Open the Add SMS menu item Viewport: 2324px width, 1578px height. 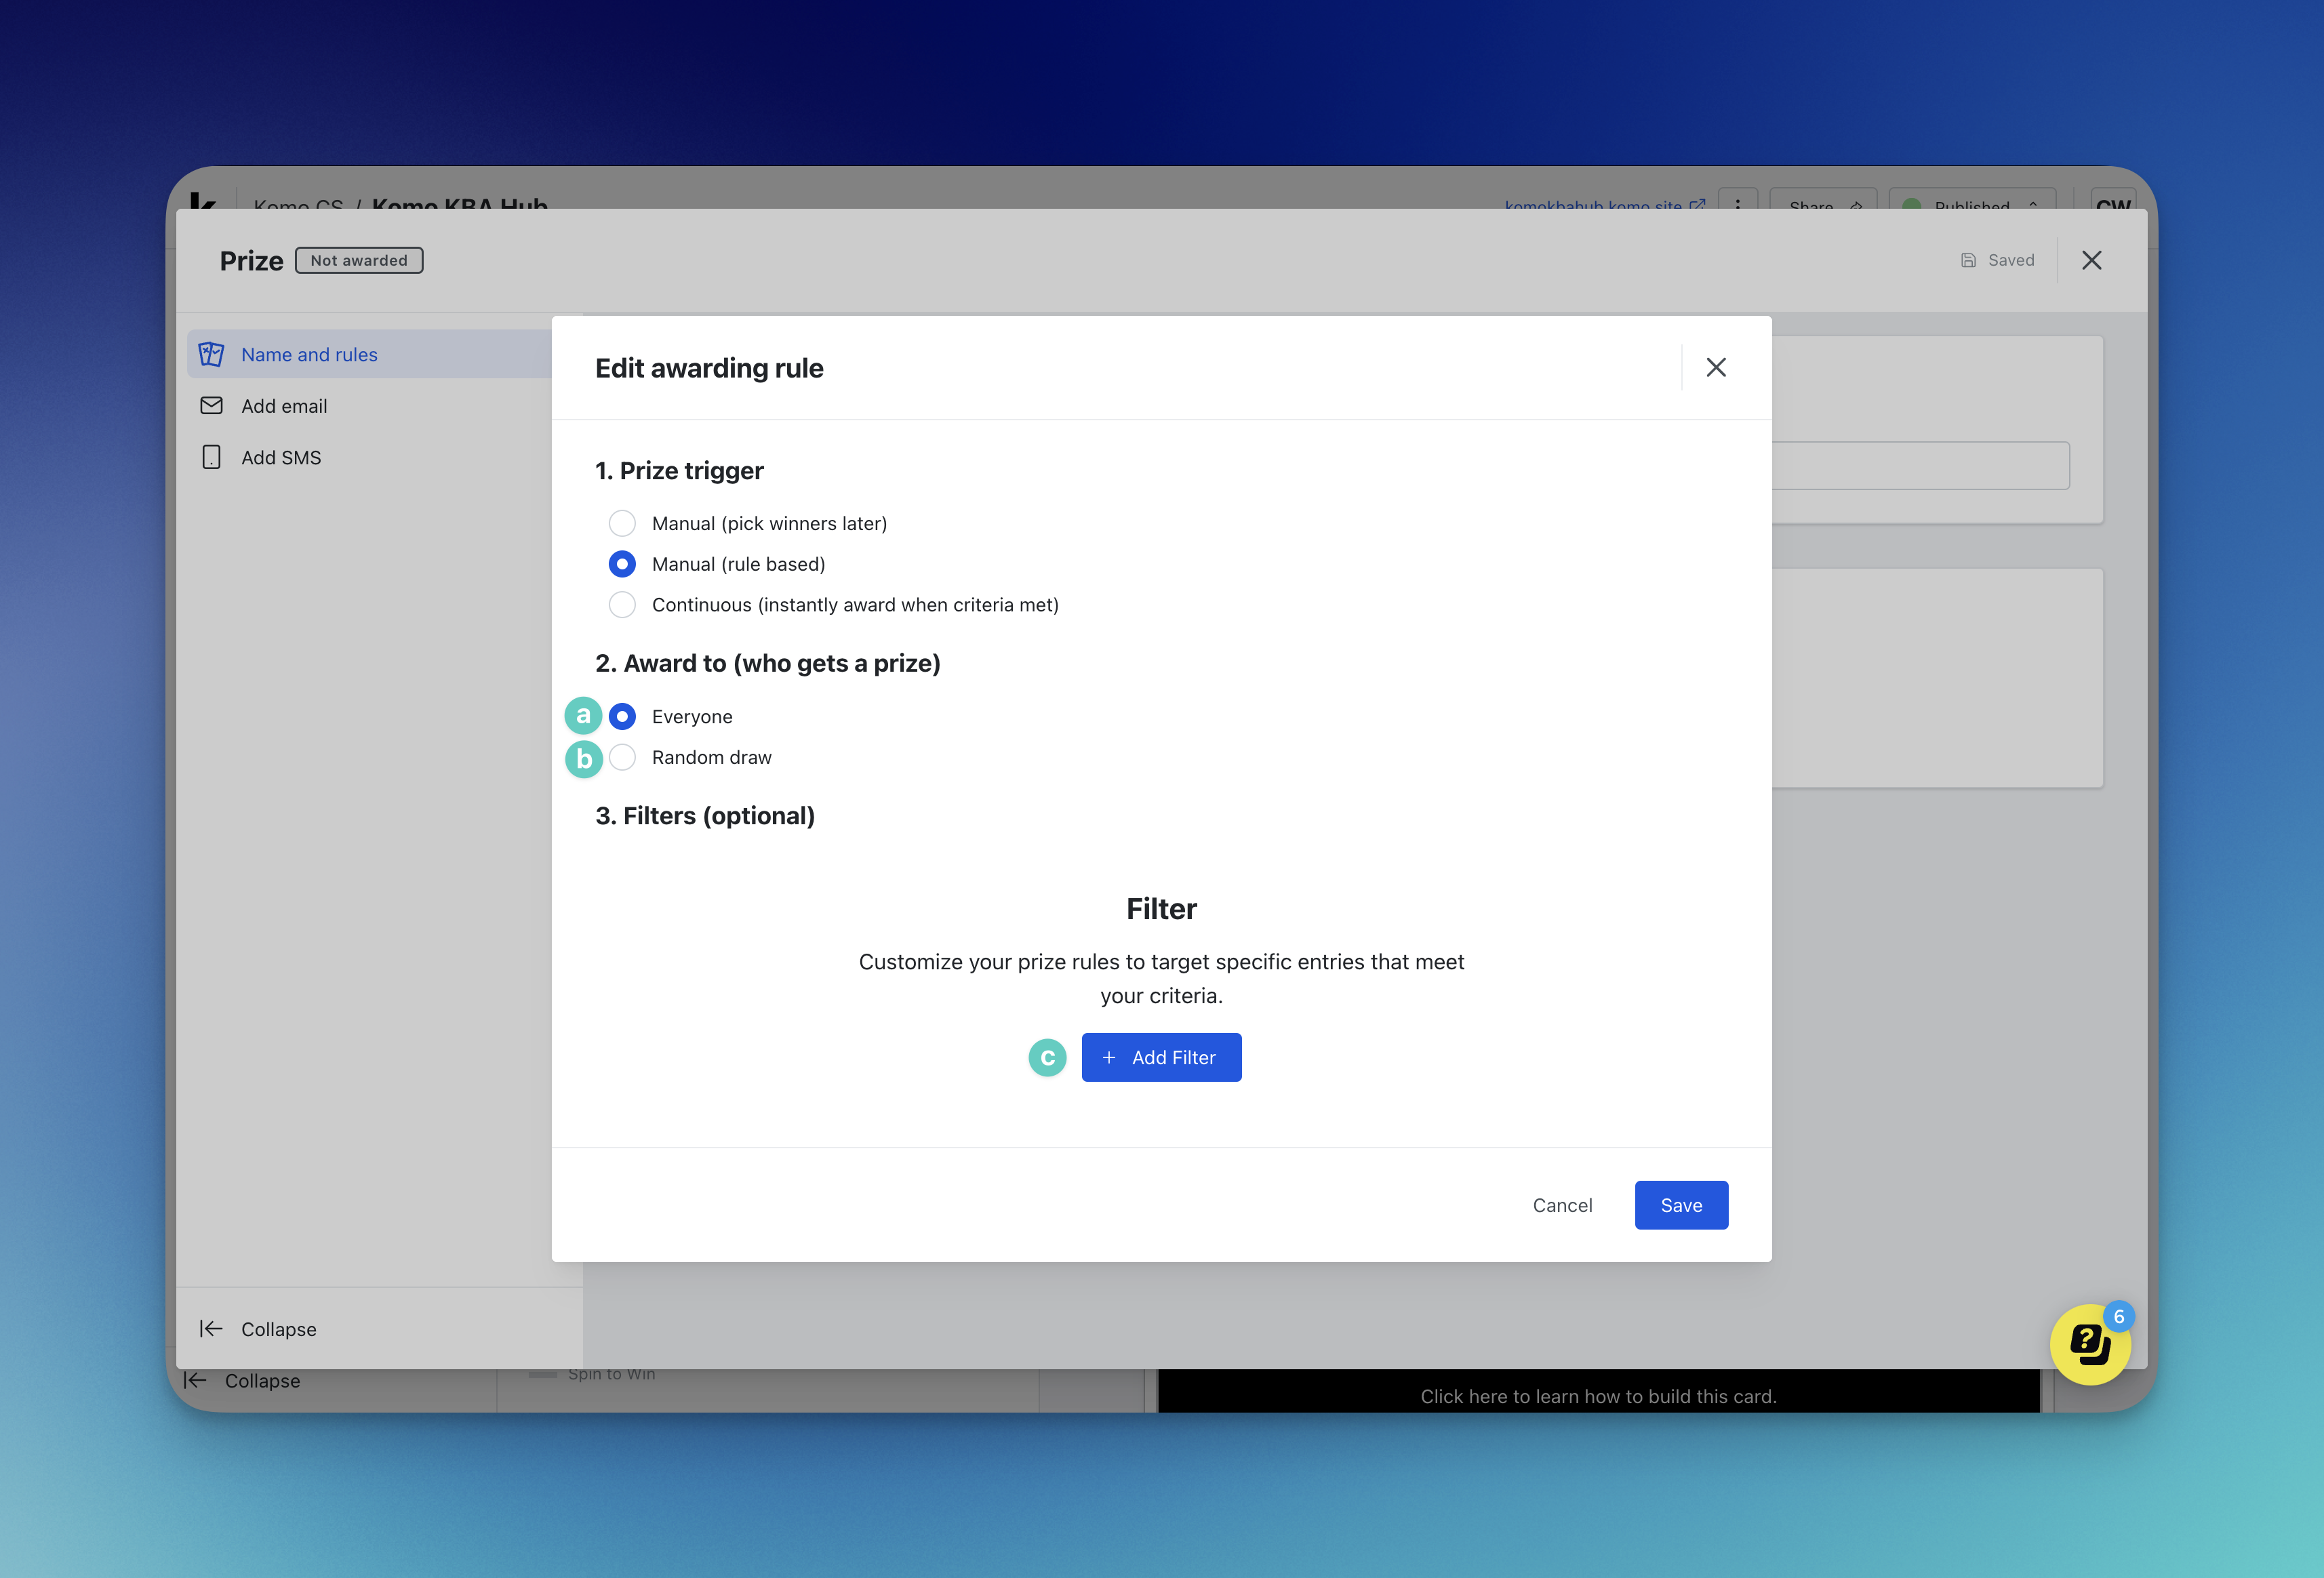(281, 457)
